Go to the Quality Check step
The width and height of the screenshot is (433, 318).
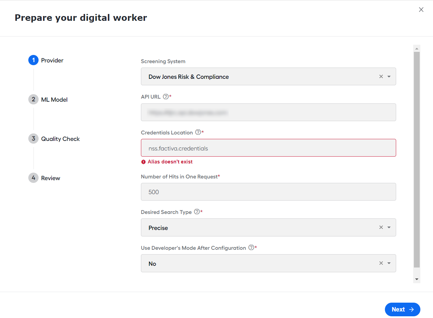tap(54, 139)
